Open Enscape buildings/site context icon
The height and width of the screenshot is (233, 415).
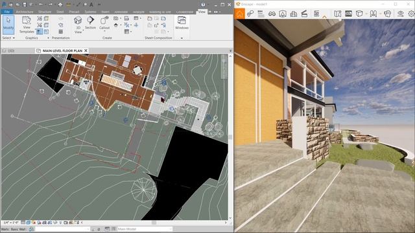point(294,14)
